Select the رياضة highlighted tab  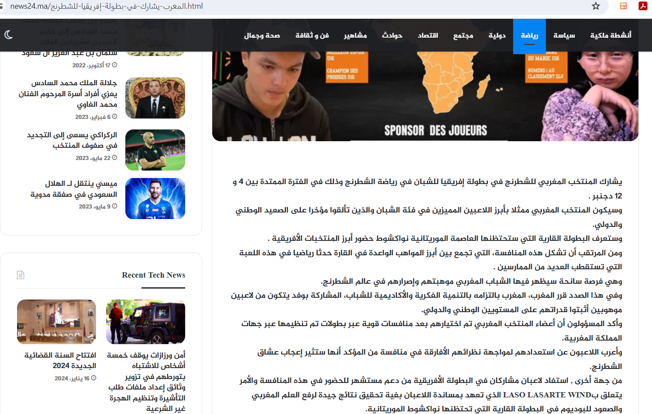529,36
